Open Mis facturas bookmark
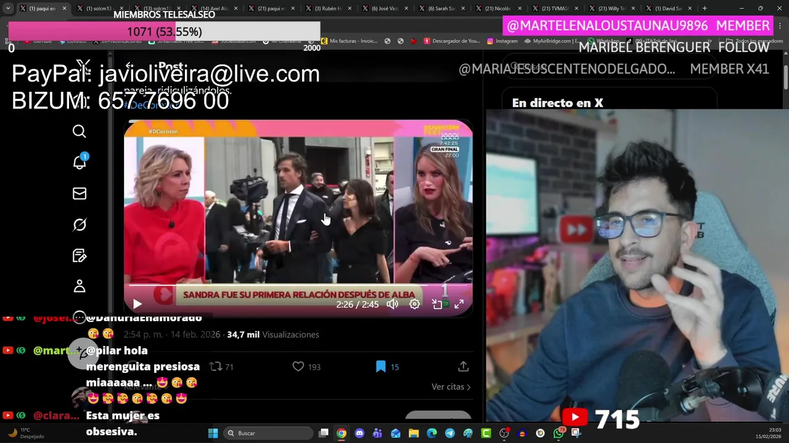This screenshot has height=443, width=789. tap(349, 41)
